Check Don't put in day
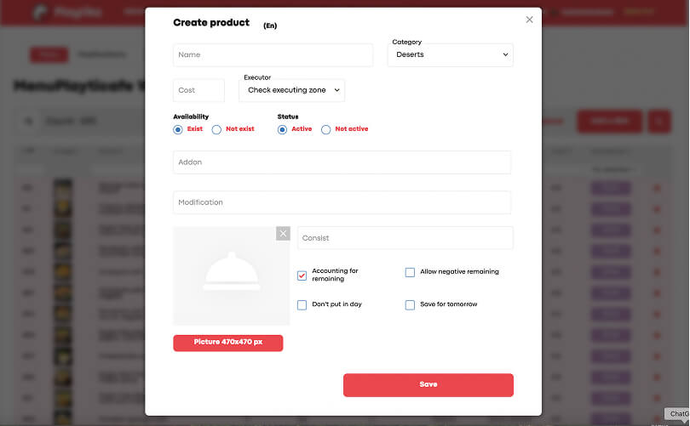690x426 pixels. coord(302,304)
